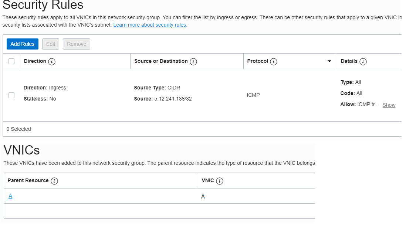Click the source CIDR 5.12.241.136/32 text

[x=173, y=99]
